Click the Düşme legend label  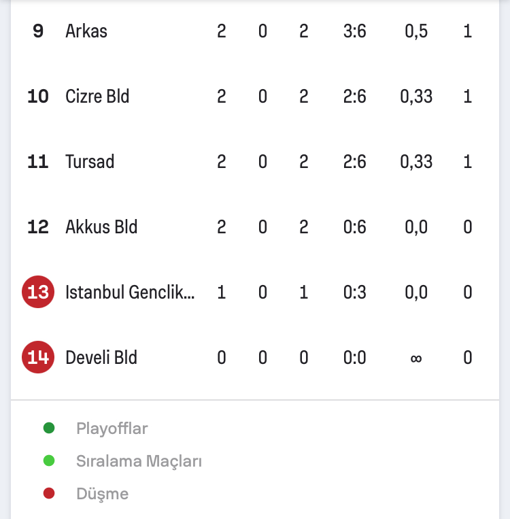coord(103,494)
